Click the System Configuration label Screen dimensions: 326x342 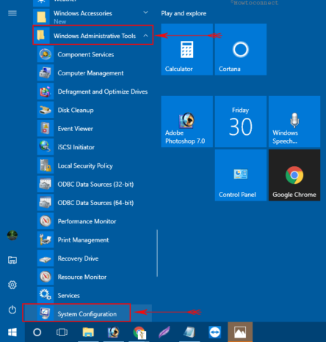point(87,314)
